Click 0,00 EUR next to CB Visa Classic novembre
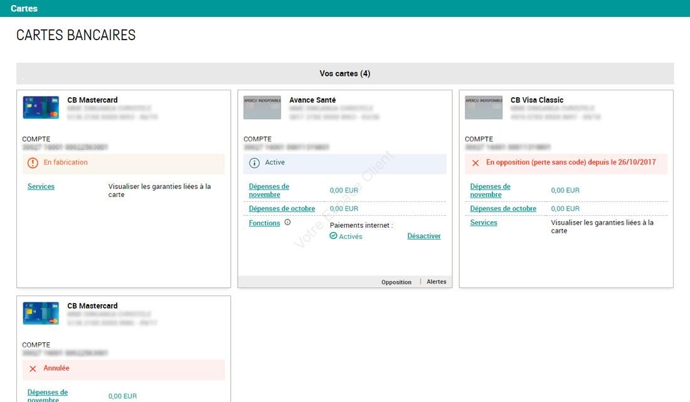This screenshot has width=690, height=402. tap(565, 190)
